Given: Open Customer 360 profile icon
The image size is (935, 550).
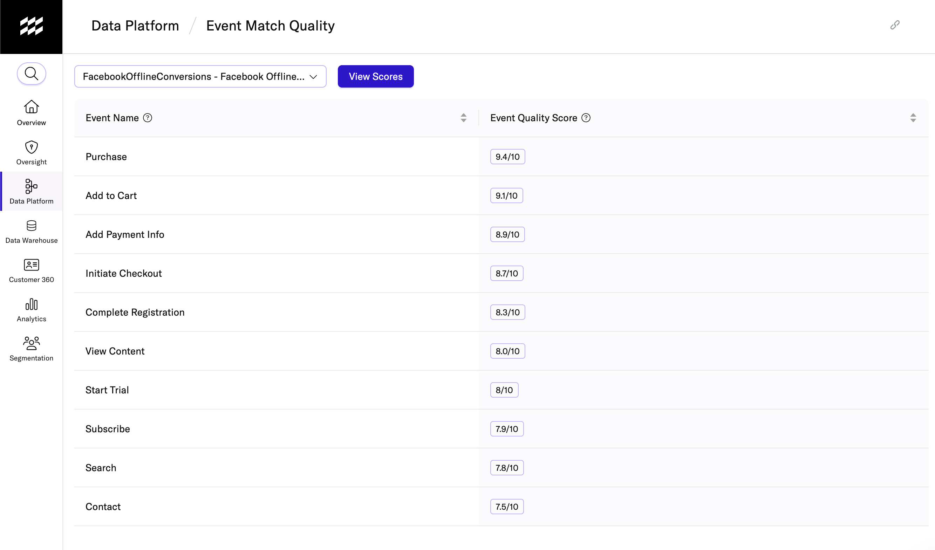Looking at the screenshot, I should tap(32, 265).
